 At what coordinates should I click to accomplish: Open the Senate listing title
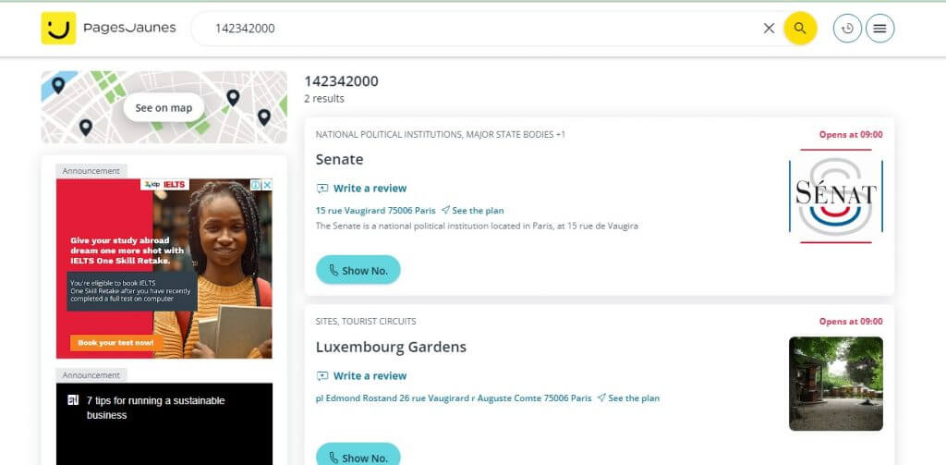pyautogui.click(x=339, y=159)
